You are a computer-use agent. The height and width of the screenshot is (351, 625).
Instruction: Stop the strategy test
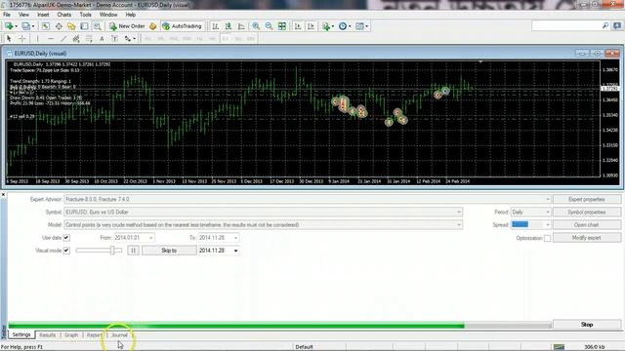click(586, 325)
